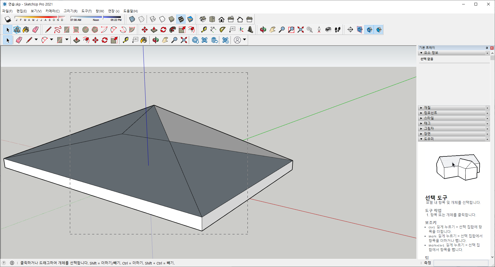495x267 pixels.
Task: Toggle Back Edges display
Action: (141, 19)
